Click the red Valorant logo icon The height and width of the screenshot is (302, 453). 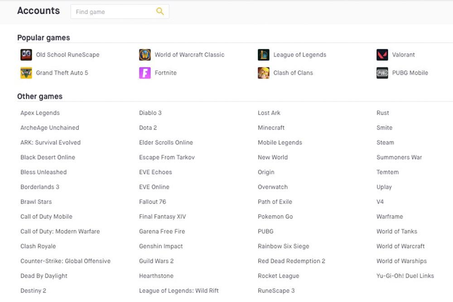(382, 55)
